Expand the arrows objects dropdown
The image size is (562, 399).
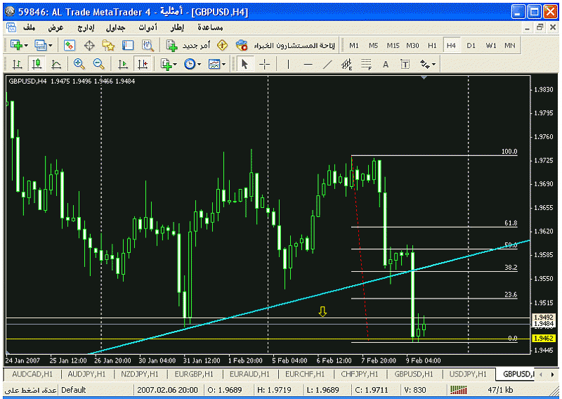[434, 64]
